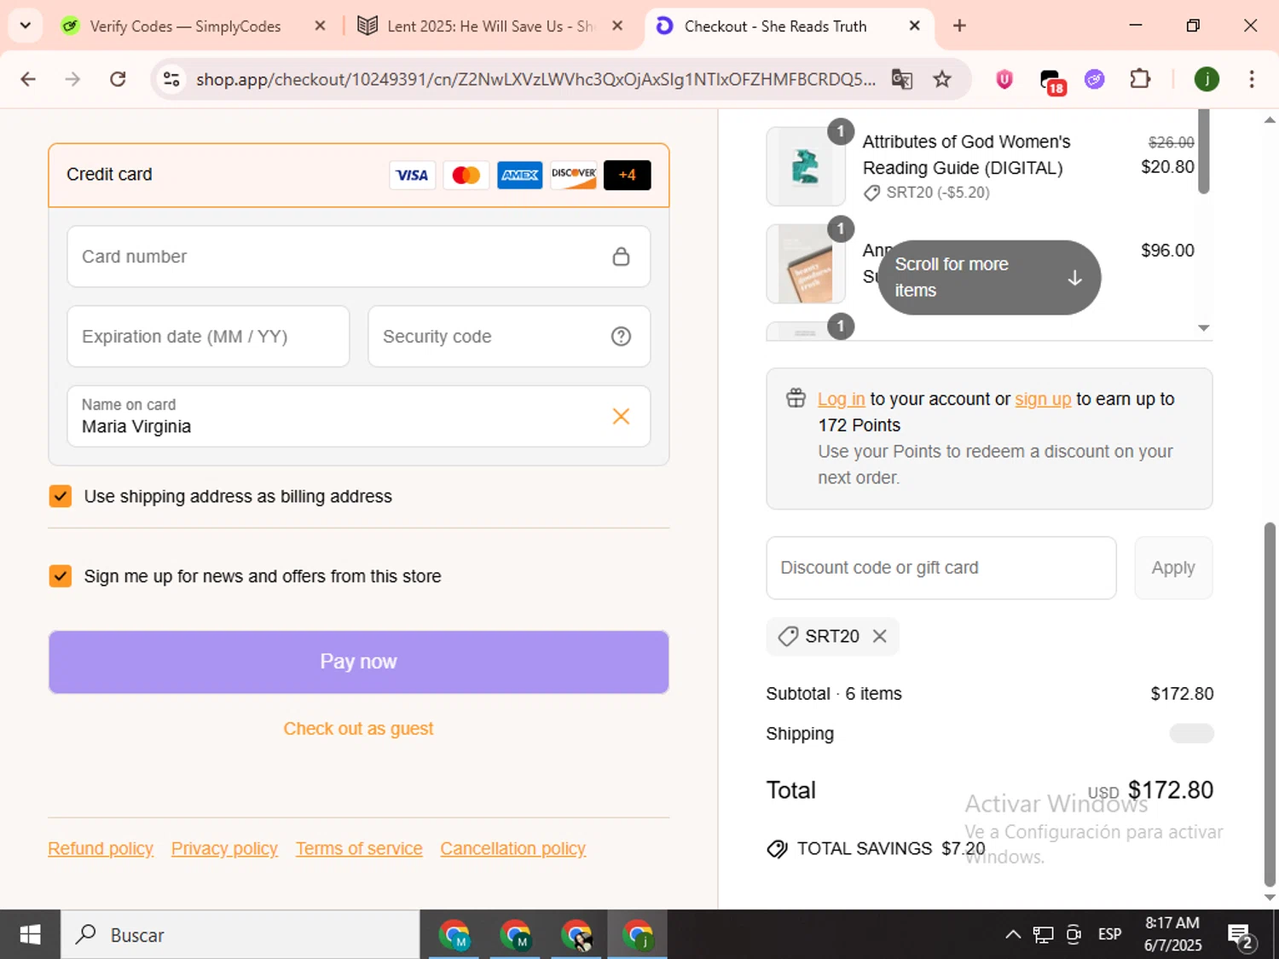
Task: Uncheck Sign me up for news and offers
Action: click(x=61, y=576)
